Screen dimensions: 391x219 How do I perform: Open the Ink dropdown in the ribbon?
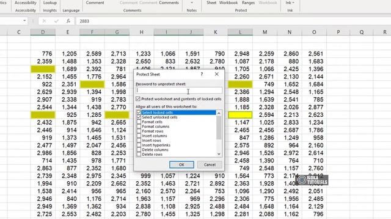click(x=290, y=2)
